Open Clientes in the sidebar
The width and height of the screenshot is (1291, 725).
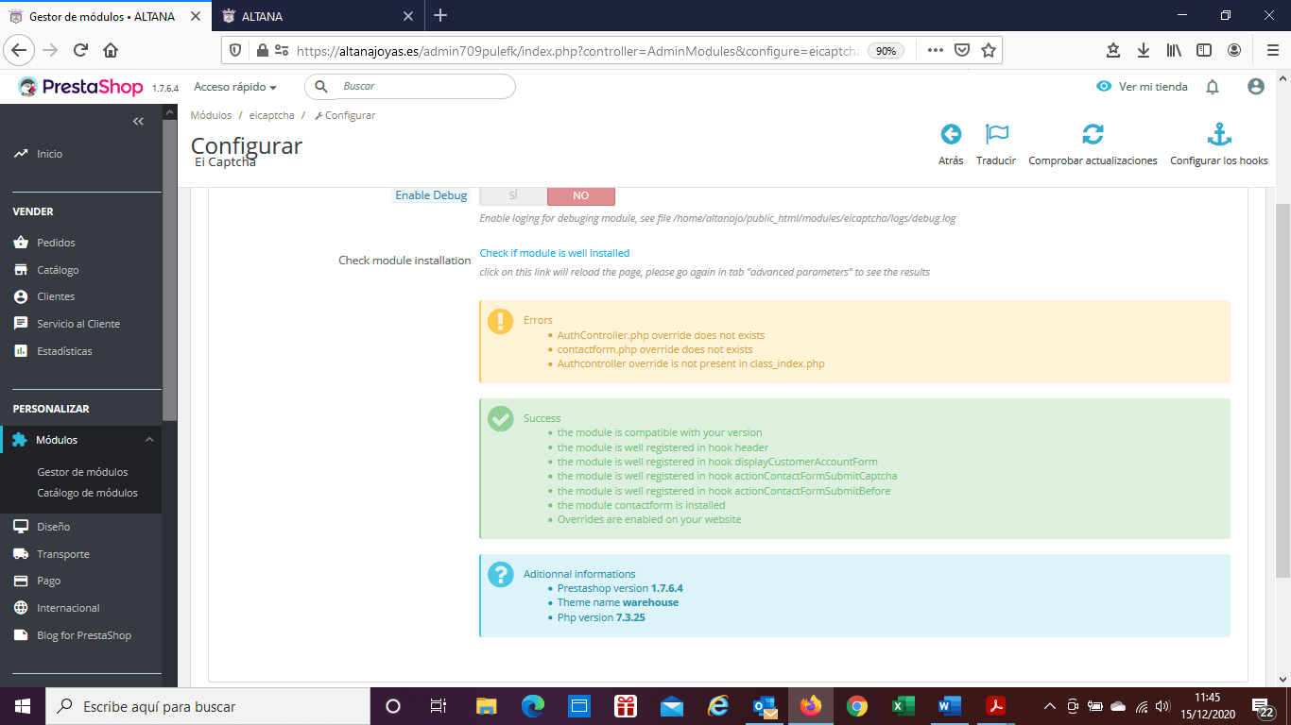point(56,296)
